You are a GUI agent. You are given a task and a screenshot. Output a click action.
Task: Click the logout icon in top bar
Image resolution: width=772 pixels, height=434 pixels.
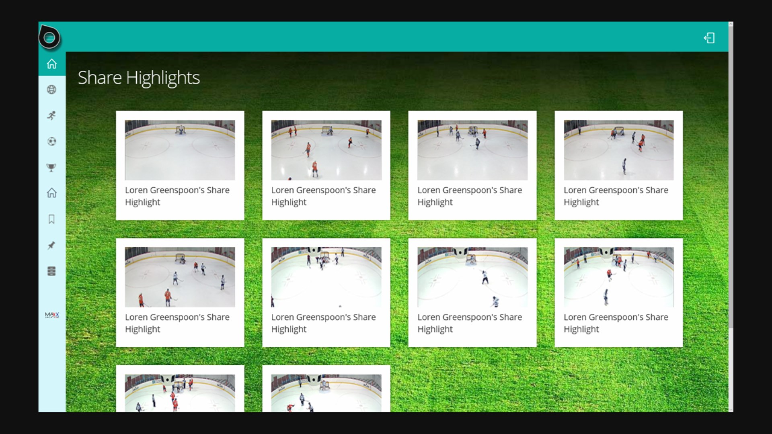[709, 38]
